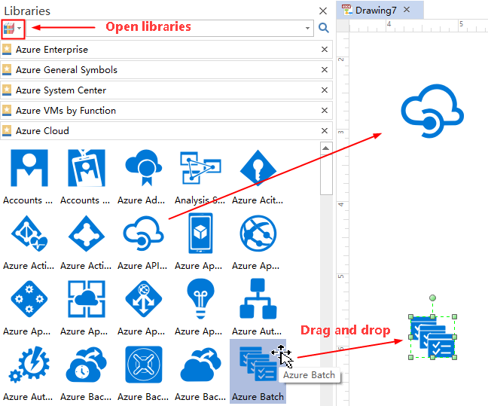
Task: Close the Drawing7 tab
Action: click(407, 10)
